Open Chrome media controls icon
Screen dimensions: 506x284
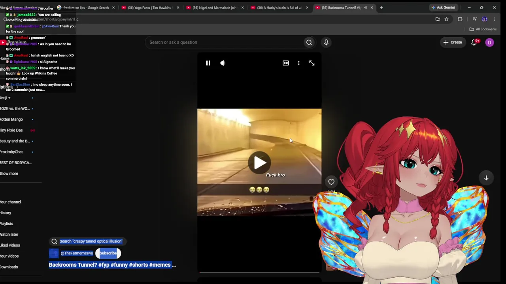pos(474,19)
